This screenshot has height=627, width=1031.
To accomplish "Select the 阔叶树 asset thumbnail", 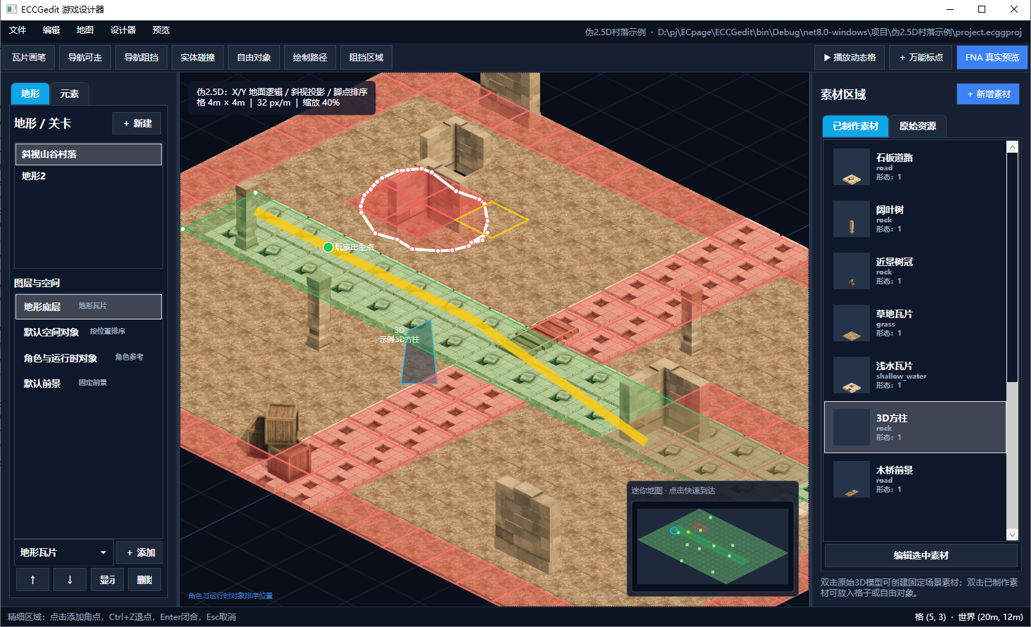I will [851, 219].
